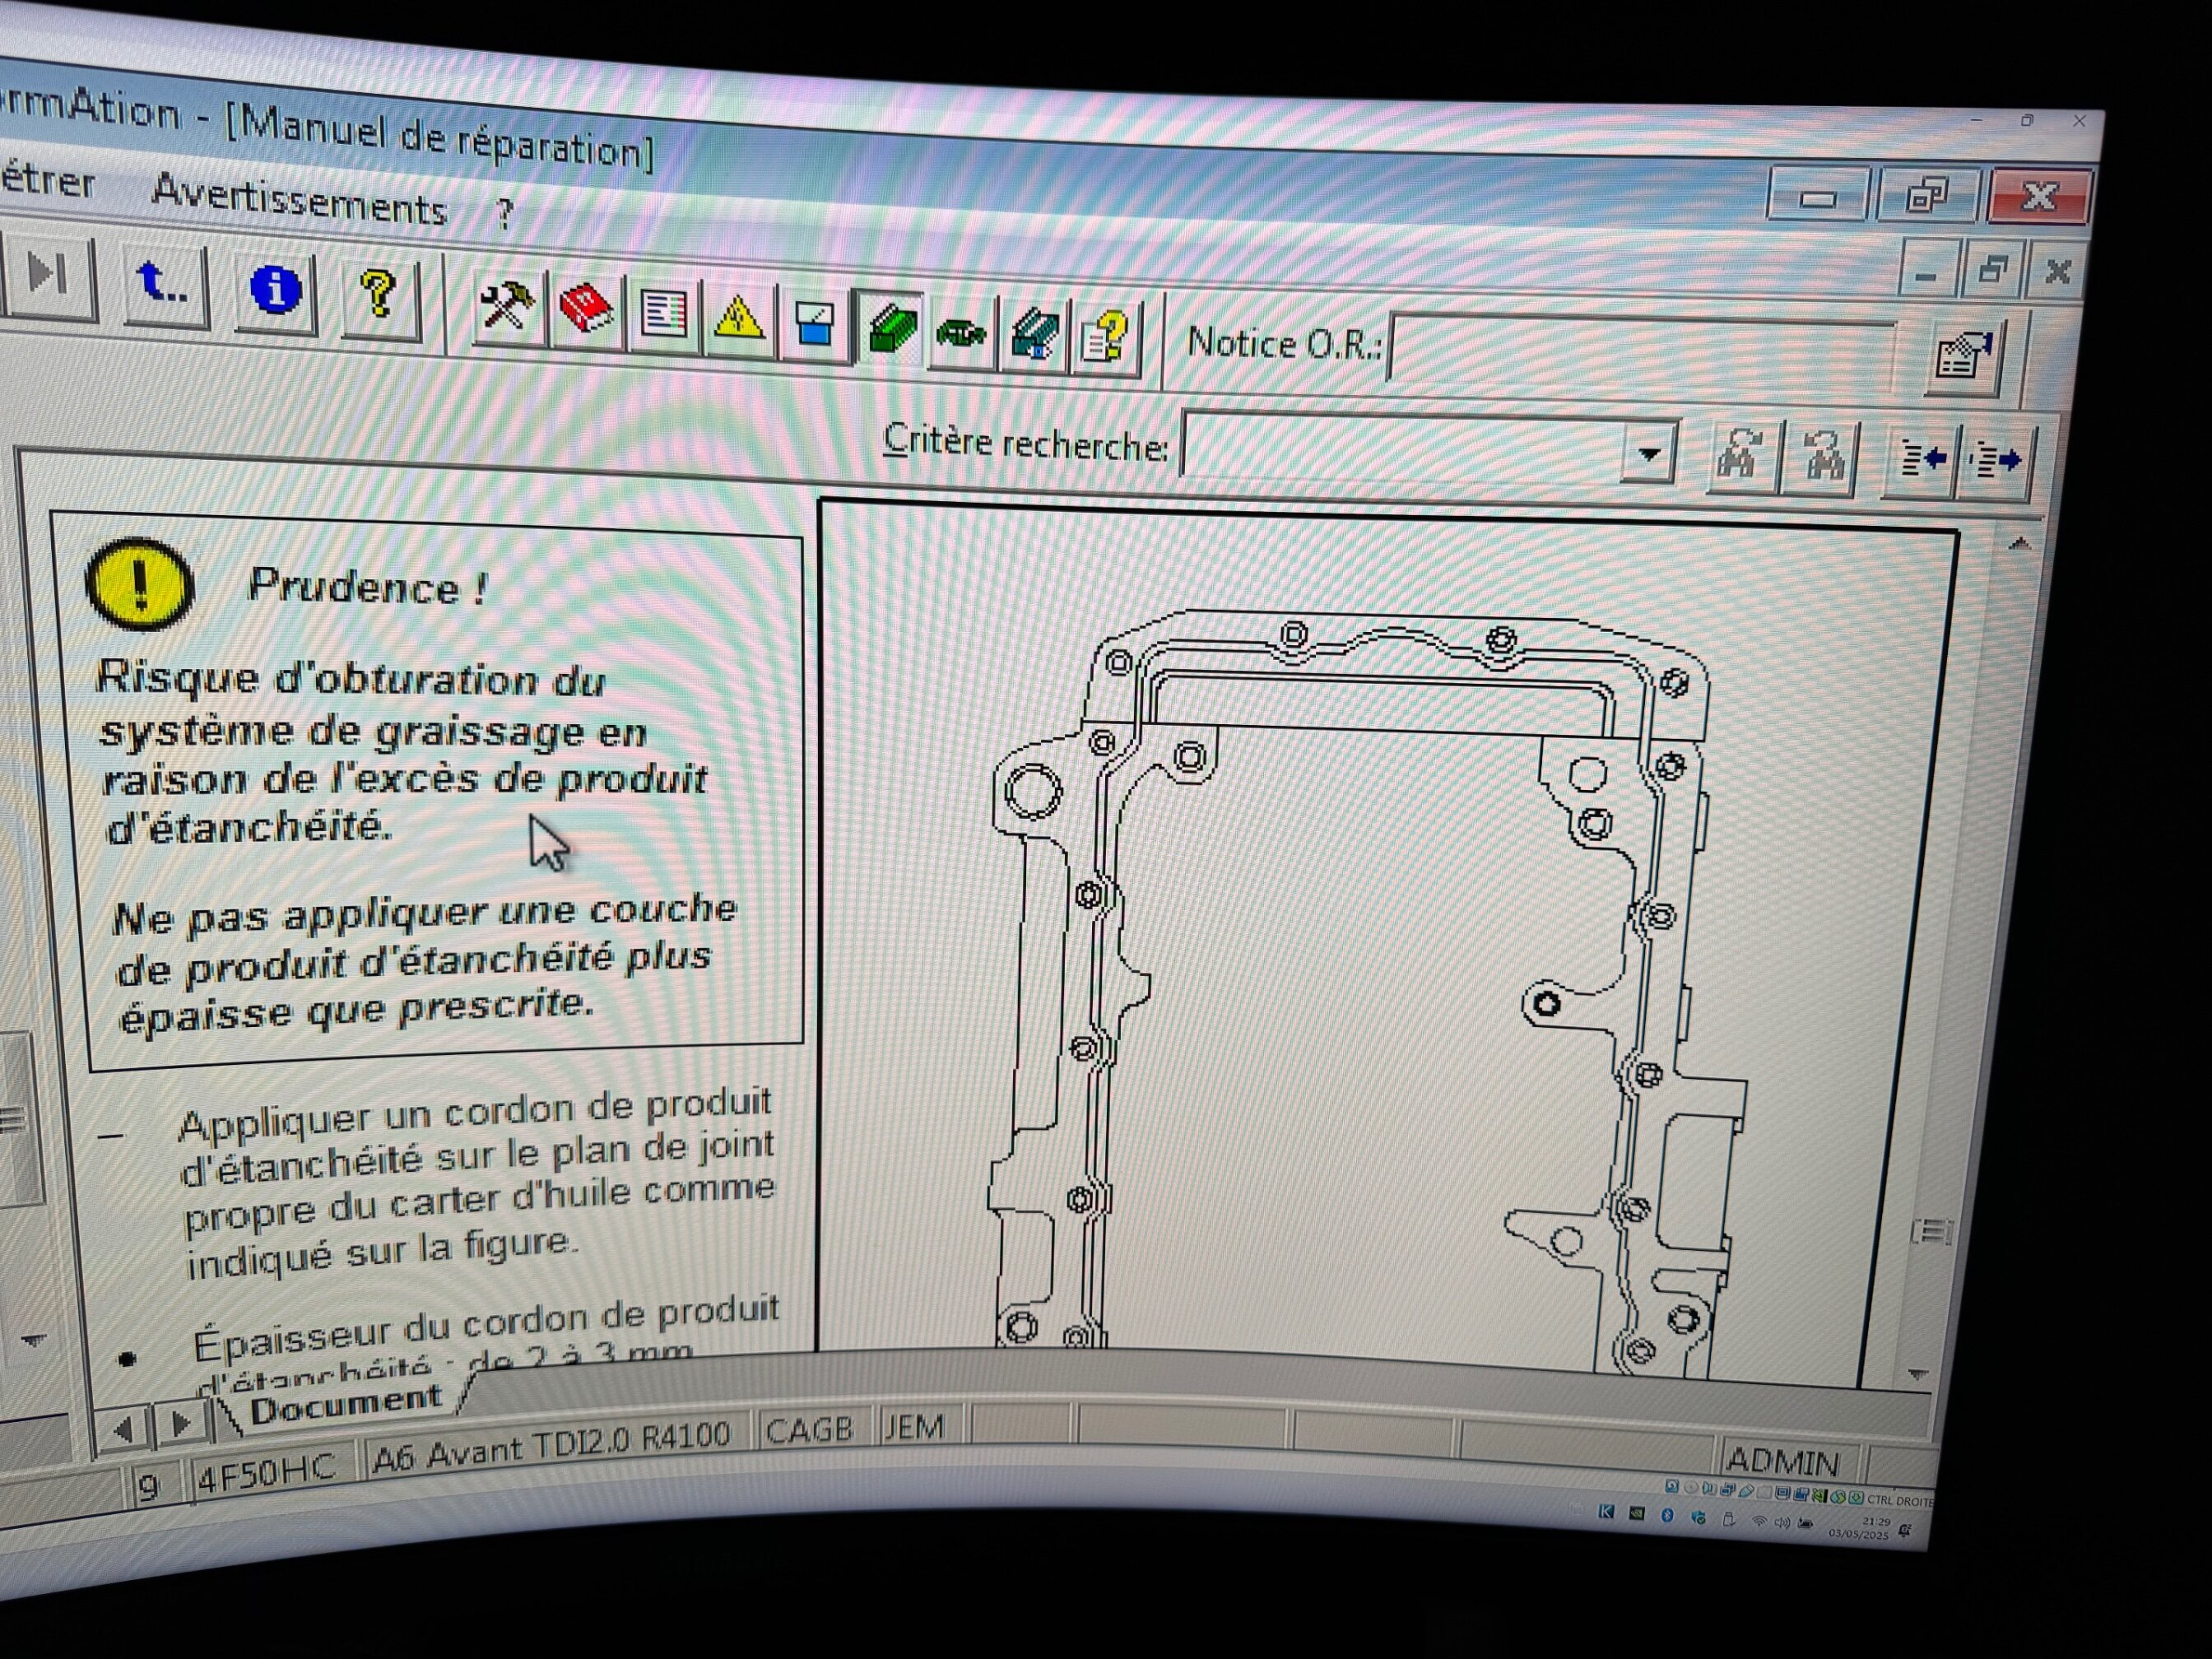Click the document list toolbar icon
Screen dimensions: 2212x1659
point(663,315)
